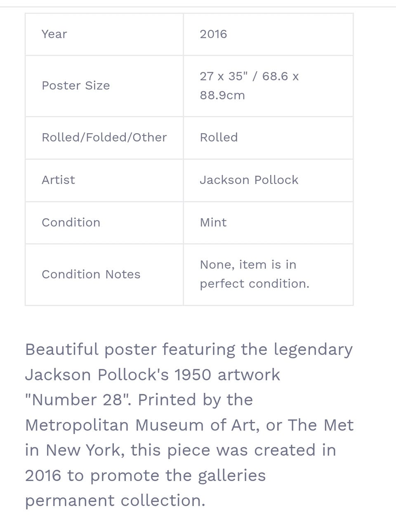Screen dimensions: 396x528
Task: Click the "Poster Size" row label
Action: [76, 86]
